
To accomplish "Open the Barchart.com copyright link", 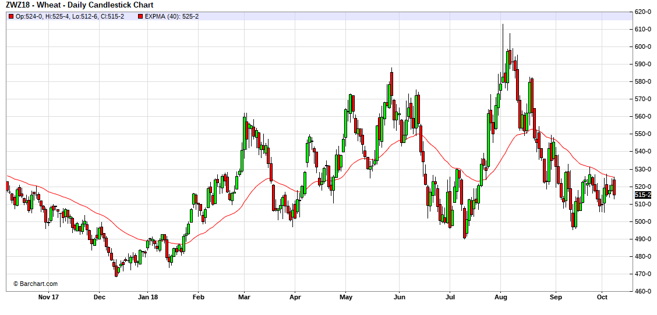I will click(x=36, y=284).
